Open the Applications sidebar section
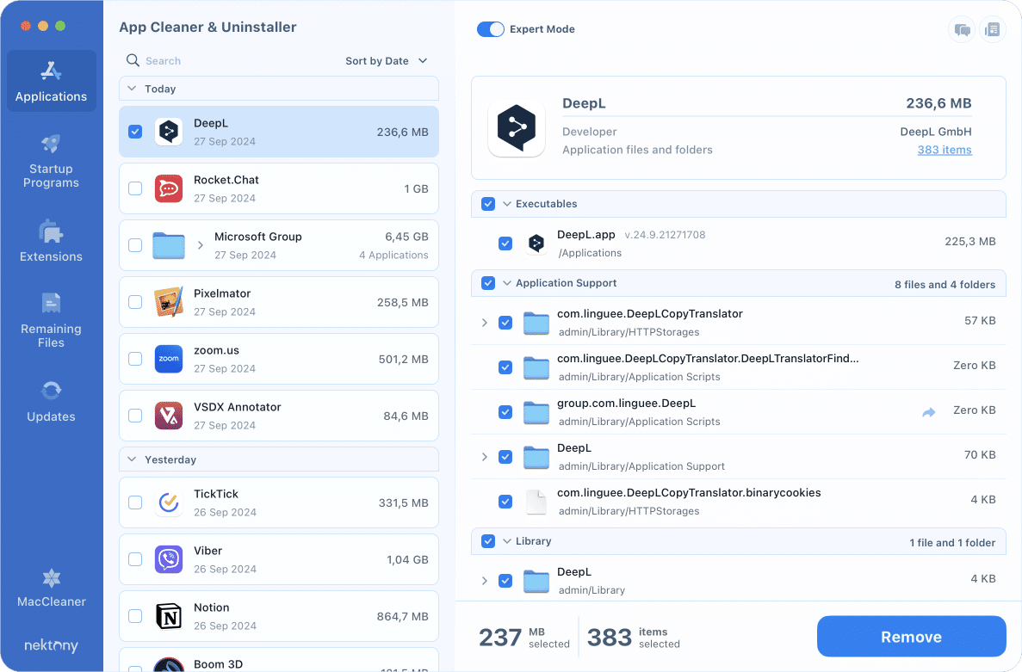The height and width of the screenshot is (672, 1022). click(x=52, y=81)
